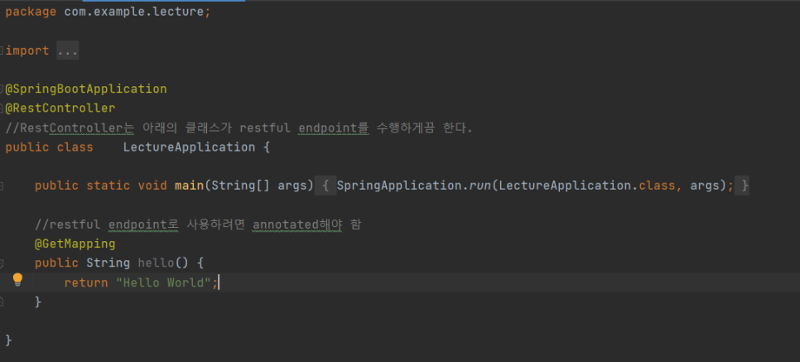
Task: Click the static keyword
Action: tap(108, 186)
